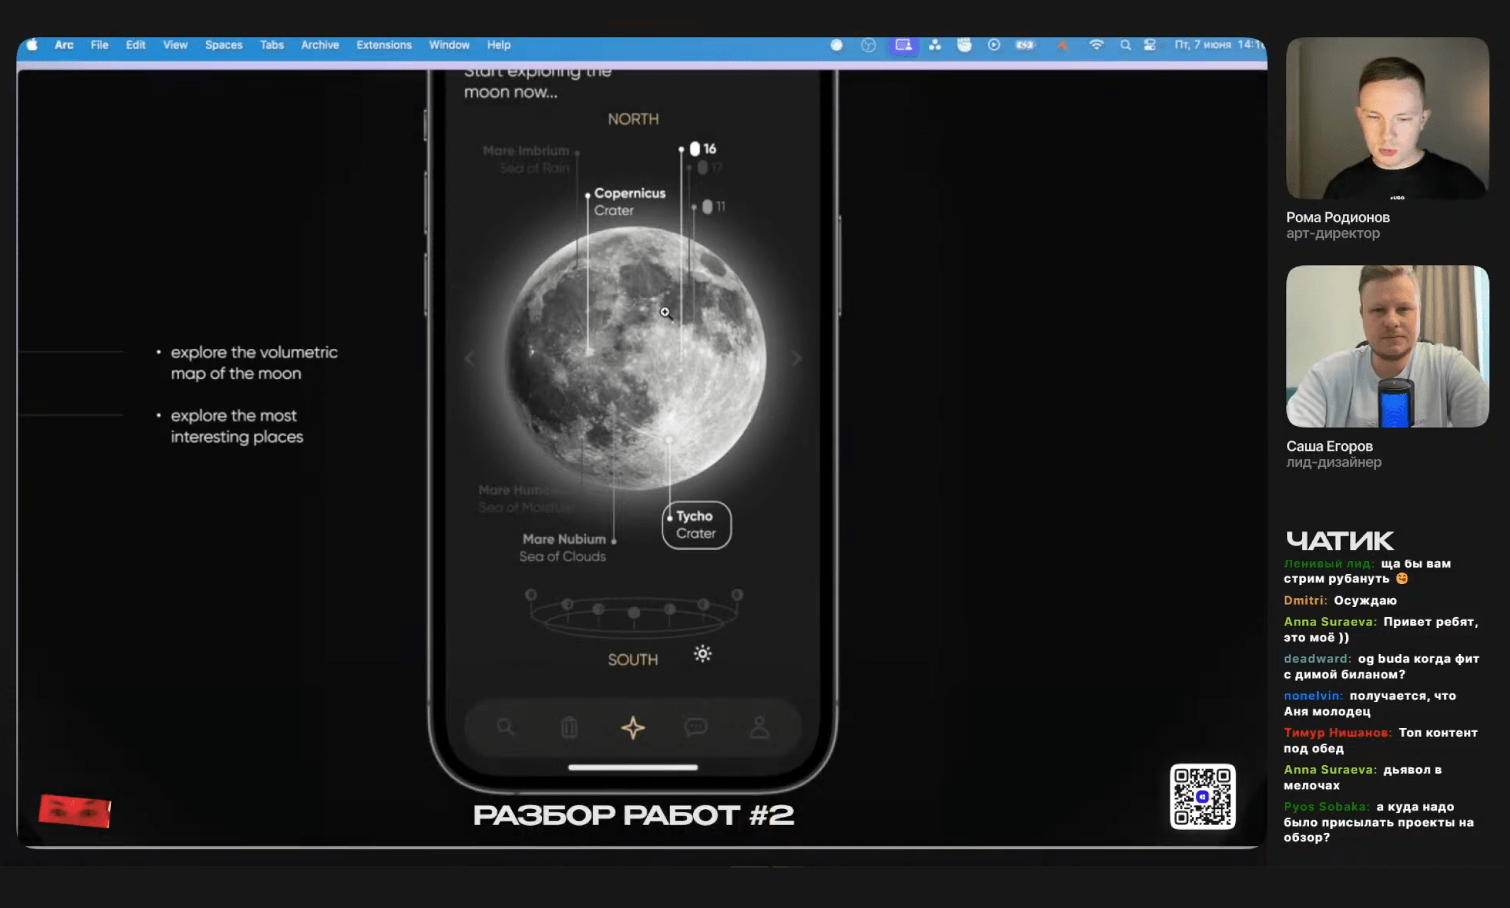
Task: Select the star explore icon in navbar
Action: tap(633, 727)
